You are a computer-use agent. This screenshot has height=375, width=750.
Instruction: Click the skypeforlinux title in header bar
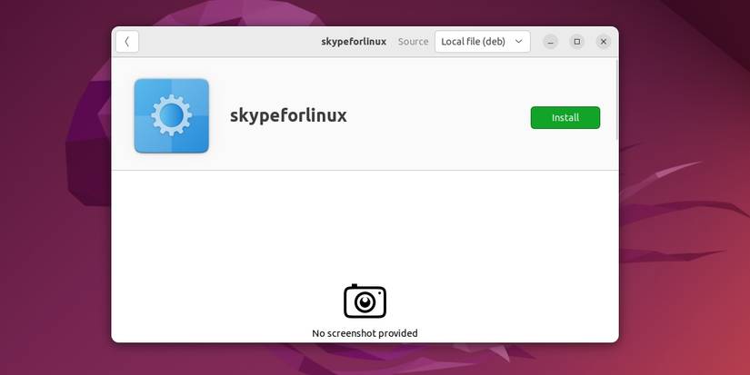[x=354, y=42]
